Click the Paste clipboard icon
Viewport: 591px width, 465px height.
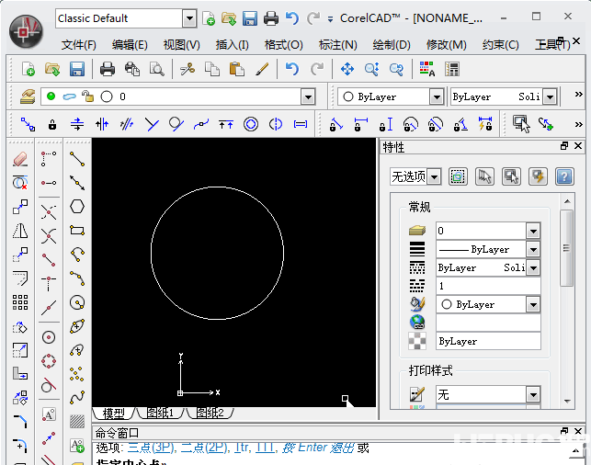click(x=237, y=69)
